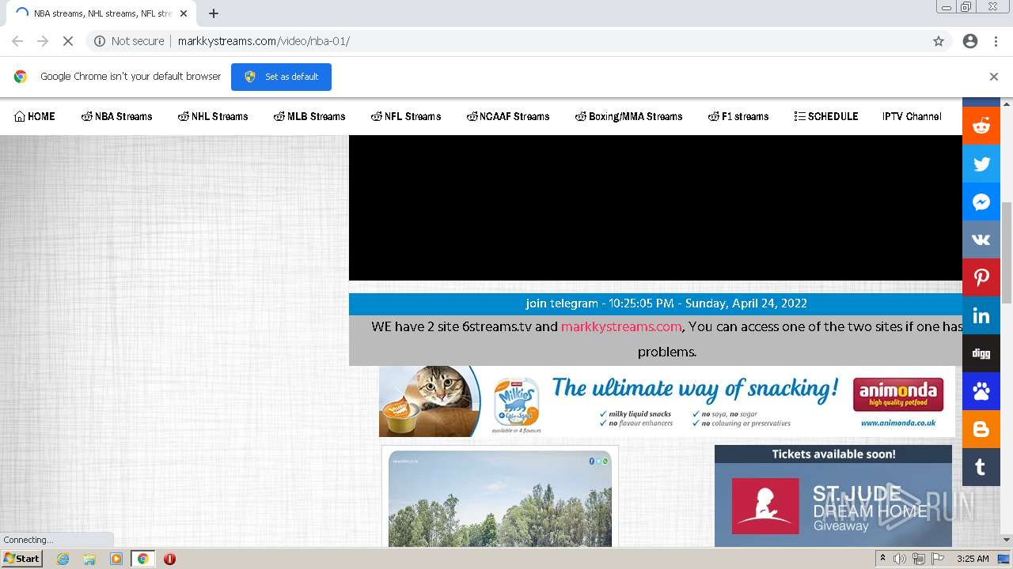Open the SCHEDULE menu item
This screenshot has height=569, width=1013.
(x=826, y=116)
